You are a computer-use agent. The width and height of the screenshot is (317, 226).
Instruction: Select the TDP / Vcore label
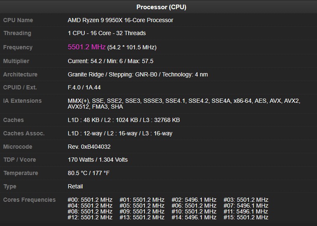point(20,160)
